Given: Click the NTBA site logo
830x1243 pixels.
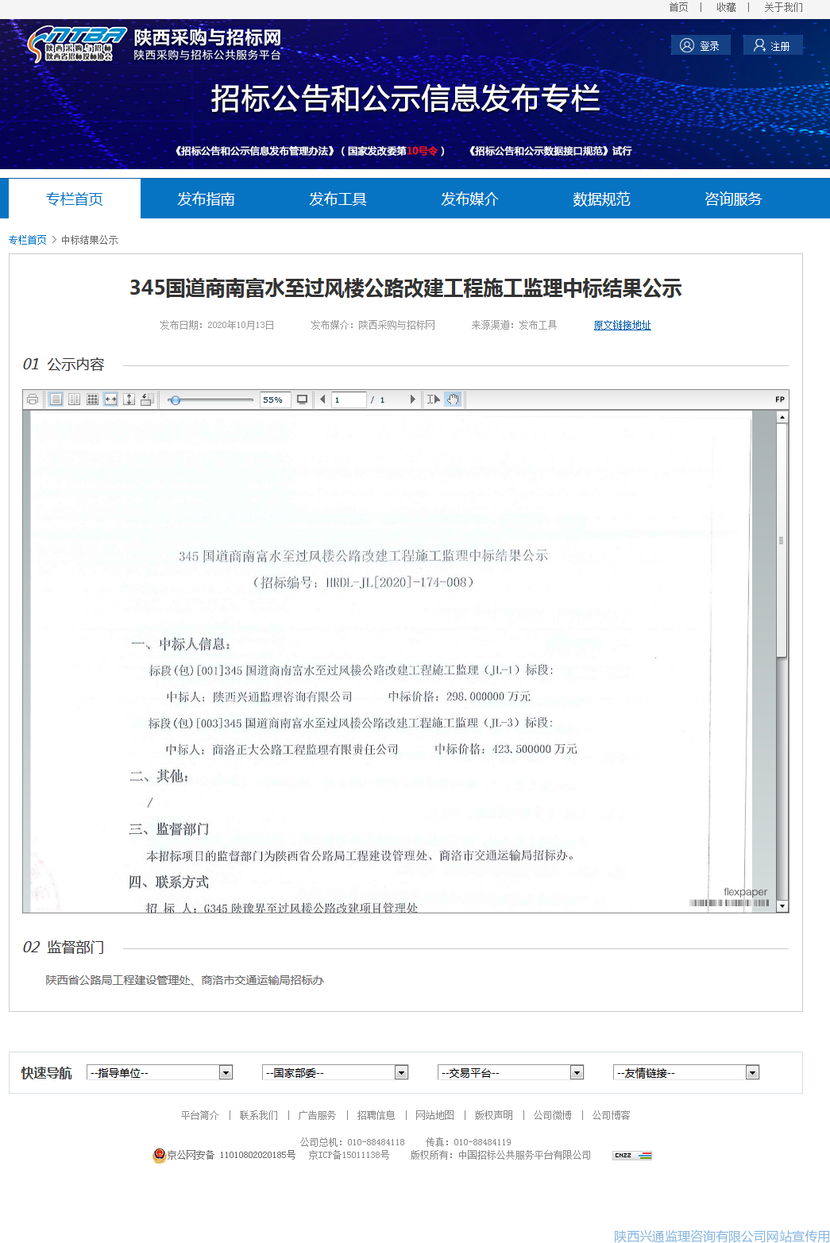Looking at the screenshot, I should point(77,44).
